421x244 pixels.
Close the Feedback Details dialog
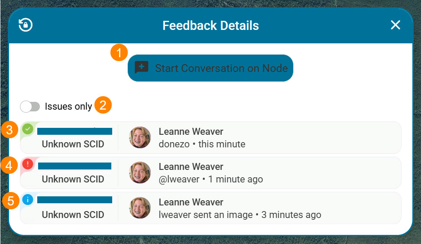click(395, 25)
